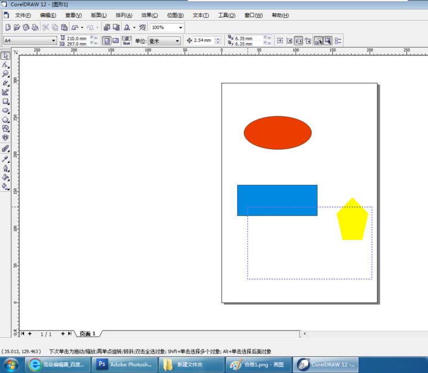Open the 文件(F) menu

[23, 15]
